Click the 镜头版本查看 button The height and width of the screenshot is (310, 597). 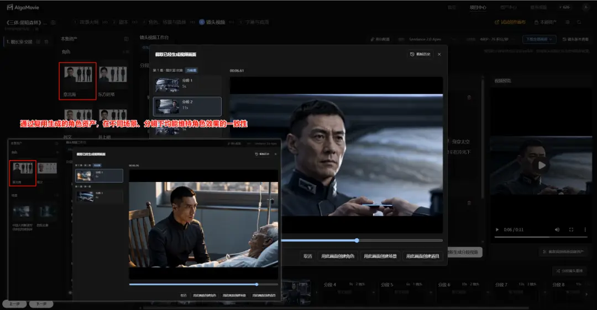(575, 39)
